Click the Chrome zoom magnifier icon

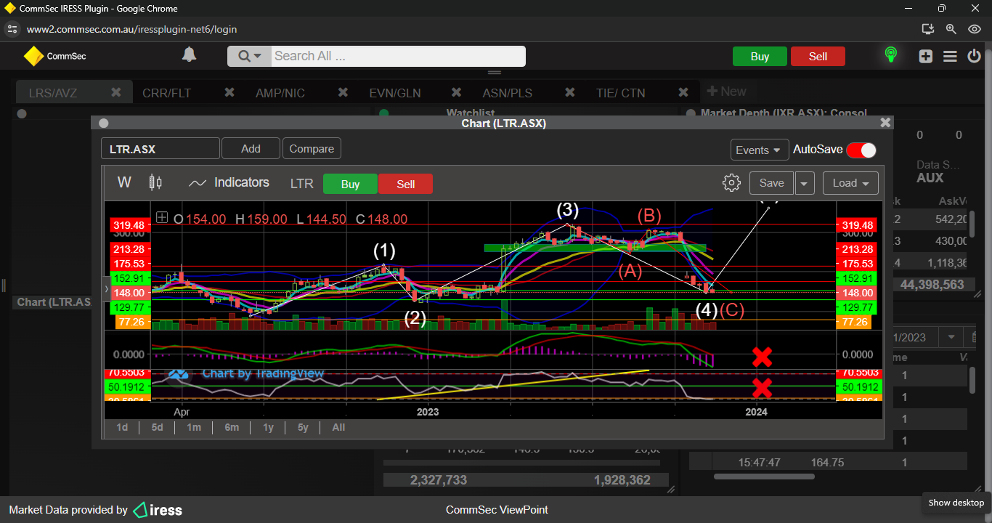(951, 29)
